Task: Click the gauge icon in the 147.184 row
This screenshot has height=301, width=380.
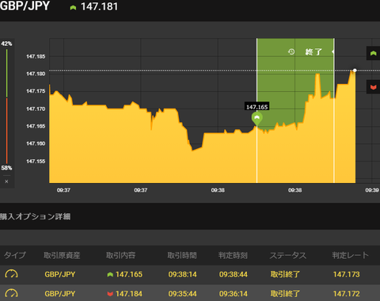Action: pos(11,294)
